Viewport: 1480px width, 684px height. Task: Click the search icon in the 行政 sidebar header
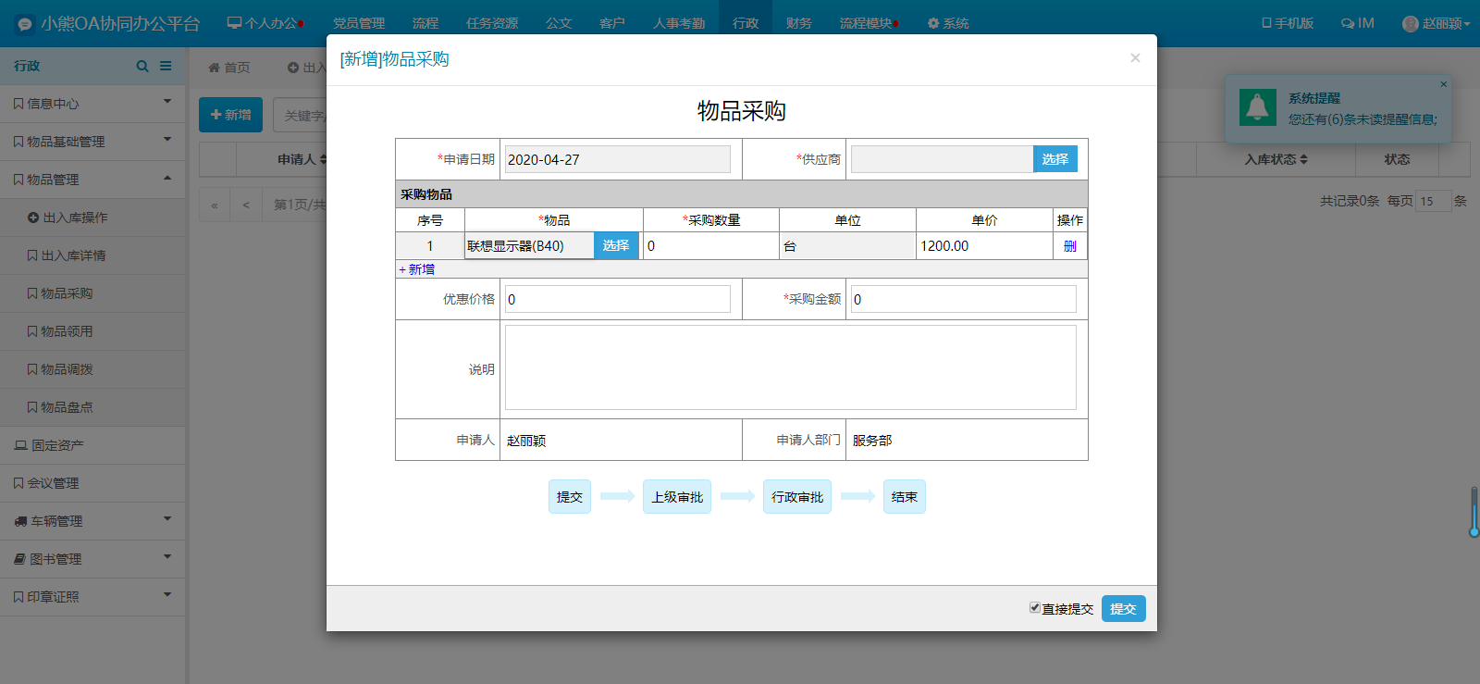pyautogui.click(x=142, y=66)
